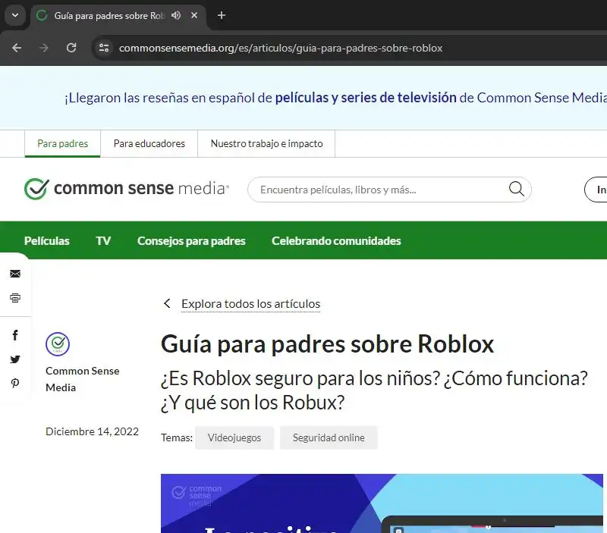Click the date Diciembre 14, 2022
The image size is (607, 533).
point(92,431)
